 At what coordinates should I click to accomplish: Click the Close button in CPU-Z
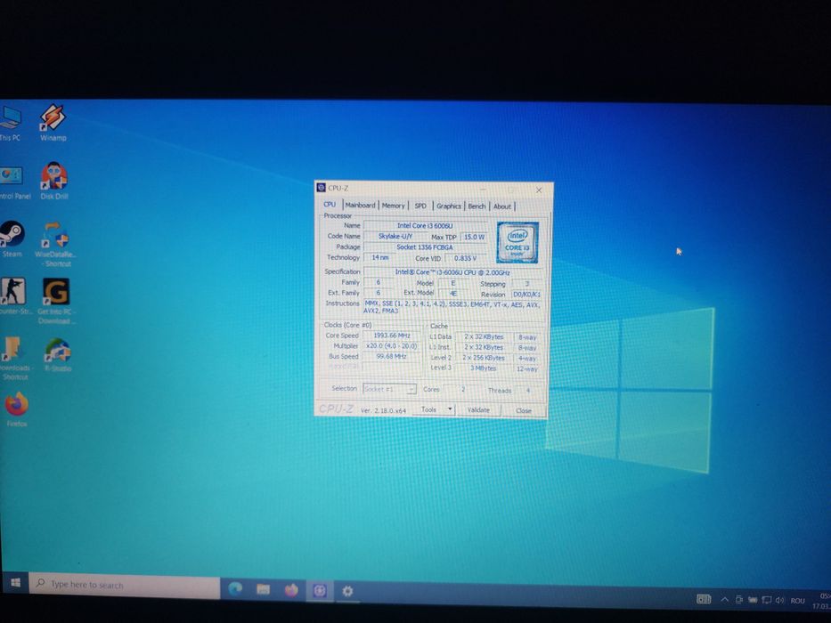pos(524,410)
